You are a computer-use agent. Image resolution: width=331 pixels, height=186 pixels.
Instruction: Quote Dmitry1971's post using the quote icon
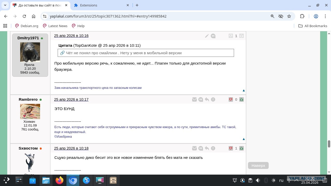click(213, 36)
